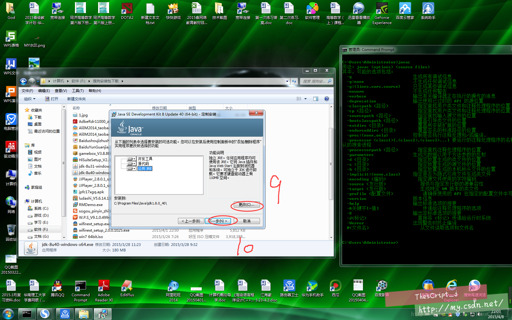Open the 阿里旺旺 2014 desktop shortcut
Image resolution: width=512 pixels, height=320 pixels.
coord(173,291)
